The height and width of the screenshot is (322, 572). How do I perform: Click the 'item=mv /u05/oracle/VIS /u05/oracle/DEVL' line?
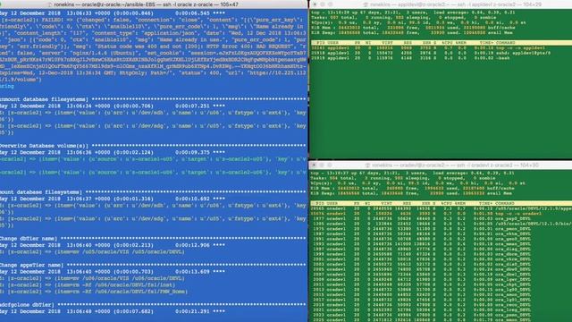(92, 252)
